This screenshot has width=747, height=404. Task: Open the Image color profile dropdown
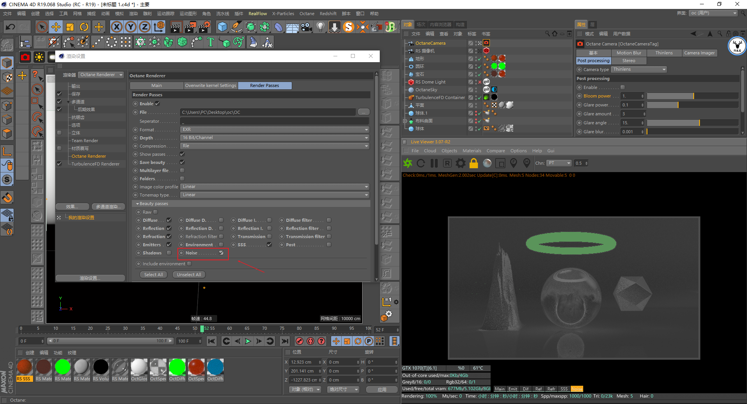(x=275, y=187)
